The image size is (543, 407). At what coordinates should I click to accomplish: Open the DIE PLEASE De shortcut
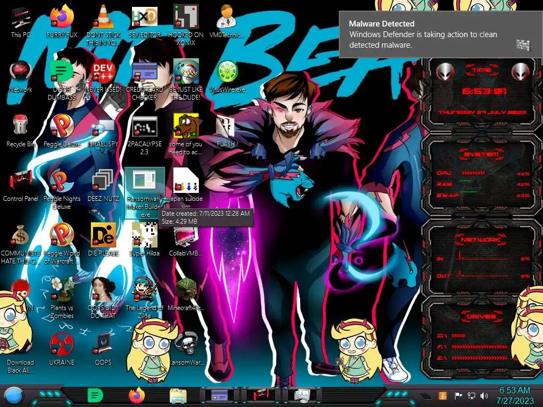pos(103,240)
